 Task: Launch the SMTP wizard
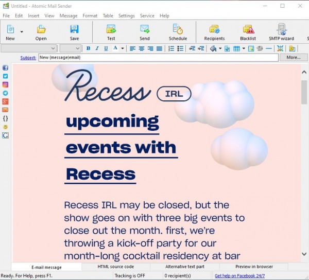coord(282,29)
